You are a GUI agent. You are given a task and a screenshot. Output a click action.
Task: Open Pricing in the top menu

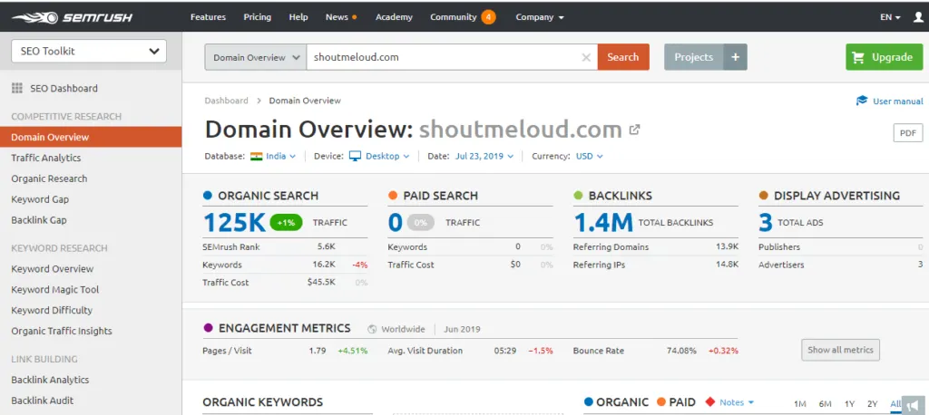tap(257, 17)
